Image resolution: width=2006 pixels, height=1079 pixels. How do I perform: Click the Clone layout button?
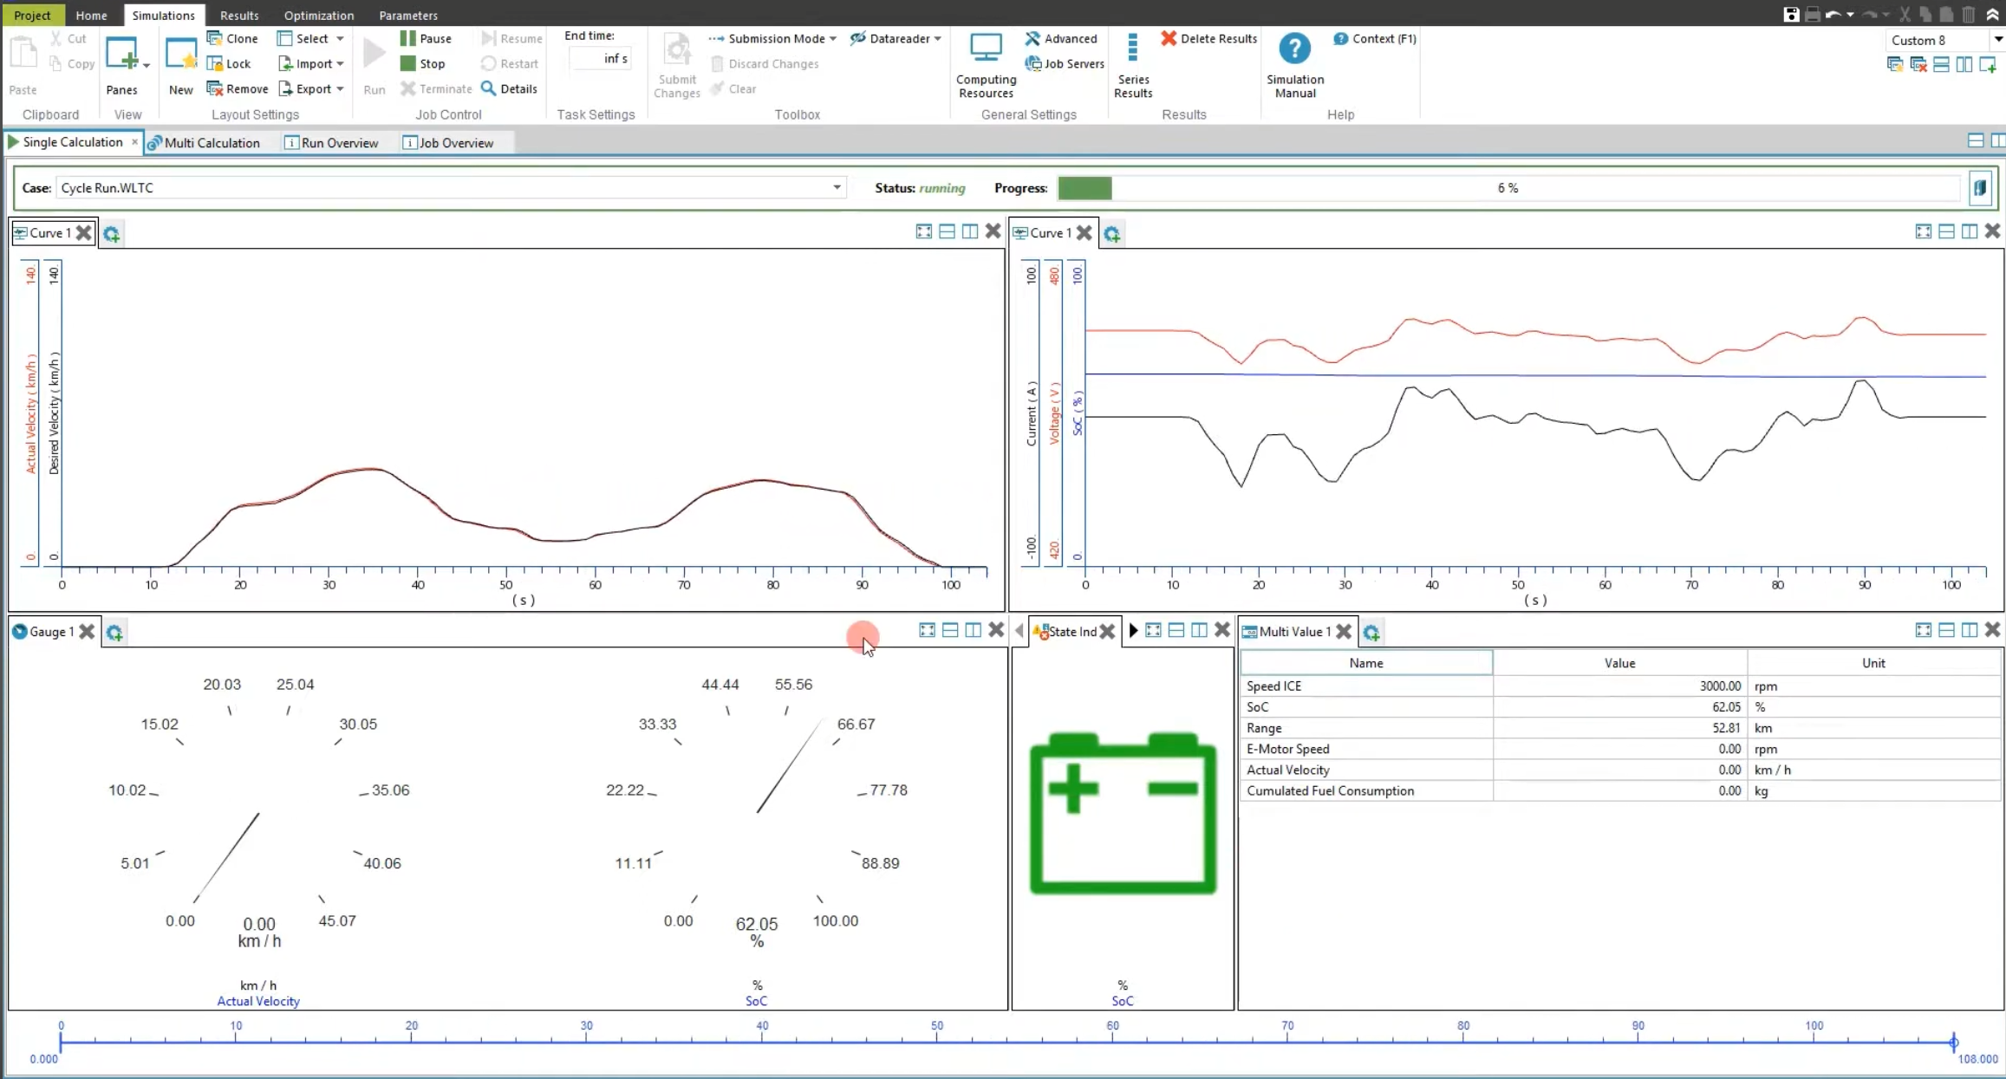coord(232,38)
